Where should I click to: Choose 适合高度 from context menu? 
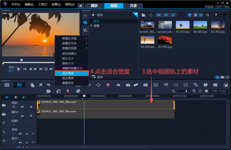(72, 78)
